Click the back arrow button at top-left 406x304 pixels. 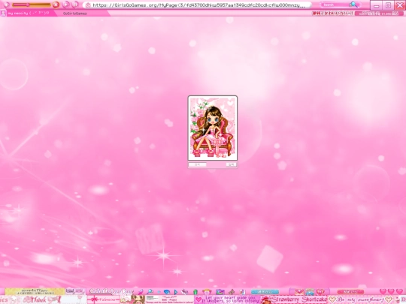click(7, 5)
